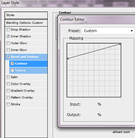Open the Preset Custom dropdown

[x=108, y=31]
